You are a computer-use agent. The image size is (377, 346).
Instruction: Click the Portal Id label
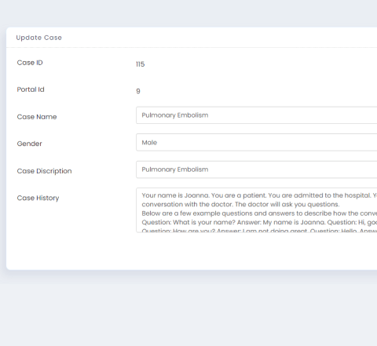click(x=31, y=89)
